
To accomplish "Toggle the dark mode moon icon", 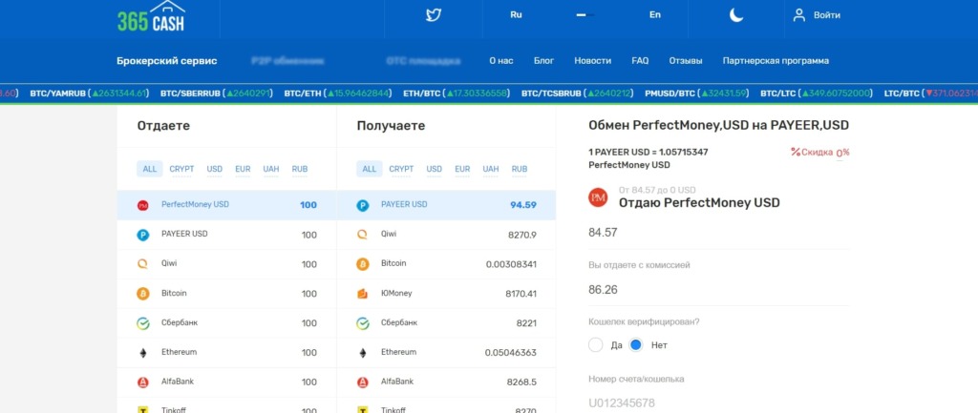I will pos(736,15).
